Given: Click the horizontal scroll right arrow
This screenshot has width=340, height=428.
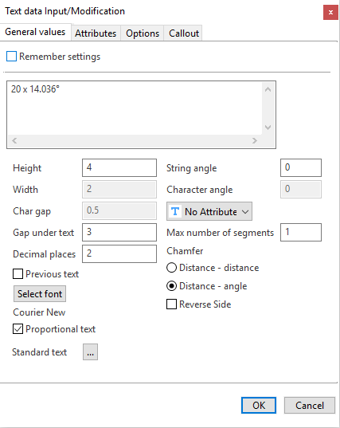Looking at the screenshot, I should [x=255, y=140].
